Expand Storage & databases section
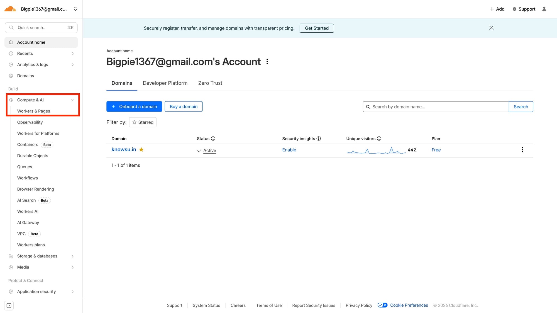The width and height of the screenshot is (557, 313). (x=72, y=256)
